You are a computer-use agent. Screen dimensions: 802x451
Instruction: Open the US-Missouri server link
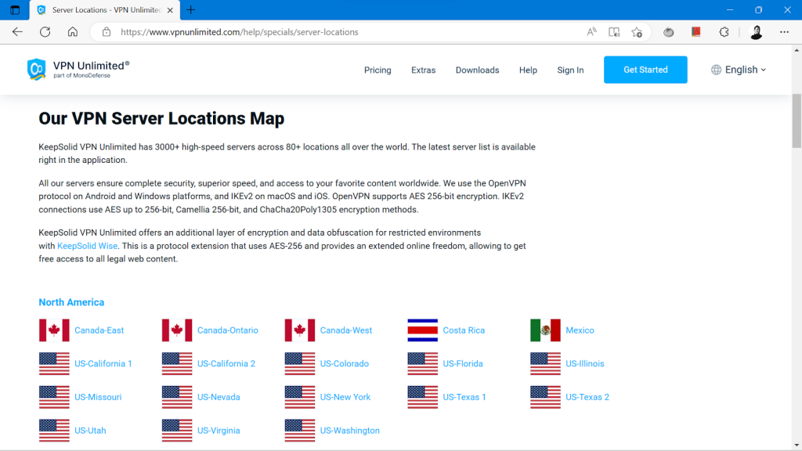pyautogui.click(x=98, y=397)
